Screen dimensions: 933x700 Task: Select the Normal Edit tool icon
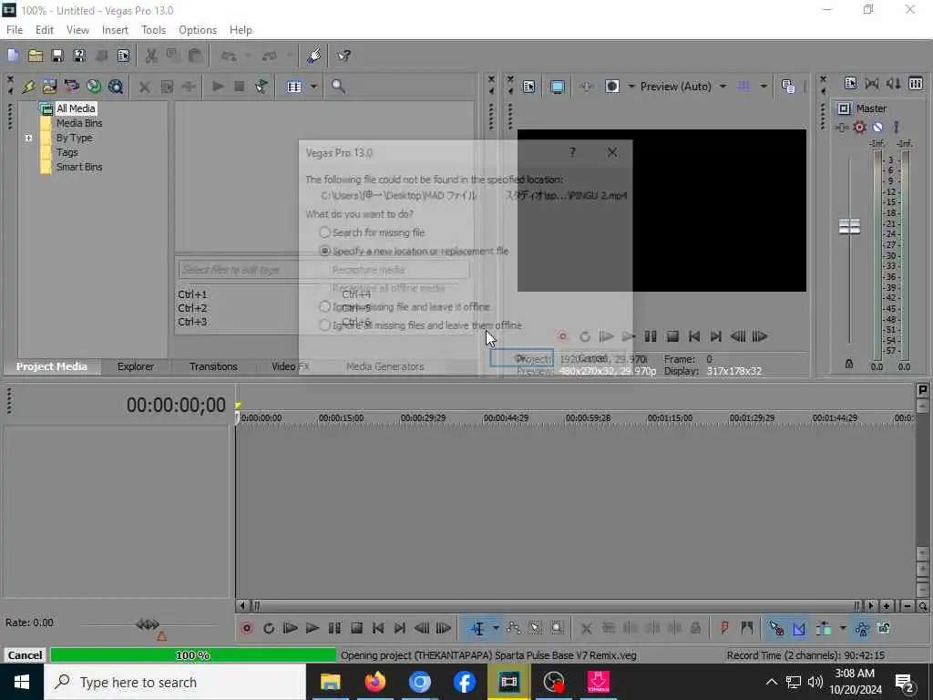pyautogui.click(x=477, y=628)
